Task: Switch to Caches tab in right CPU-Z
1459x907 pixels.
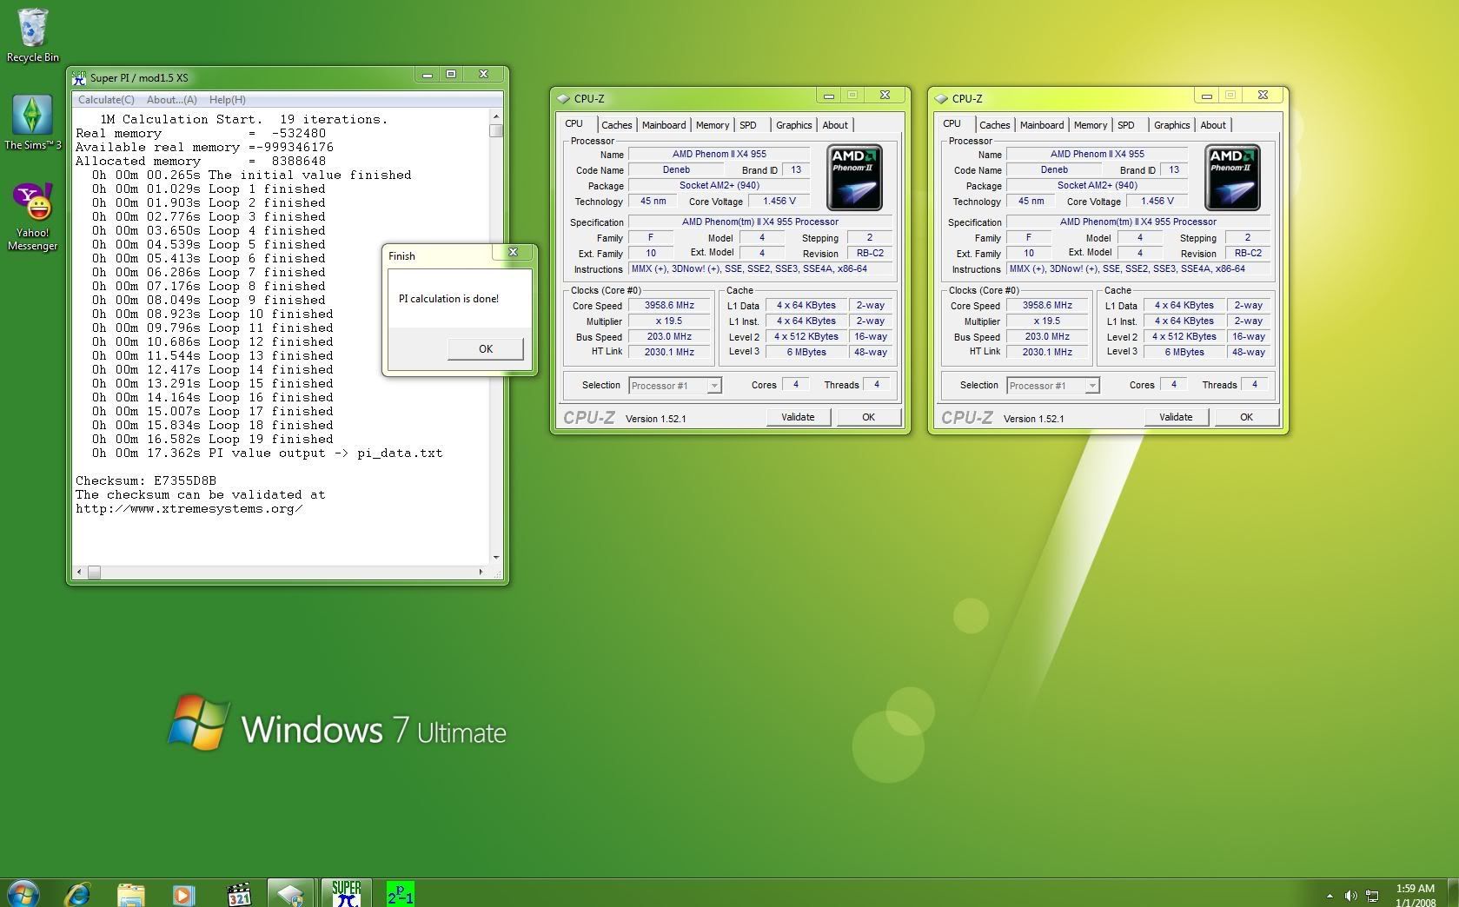Action: coord(995,125)
